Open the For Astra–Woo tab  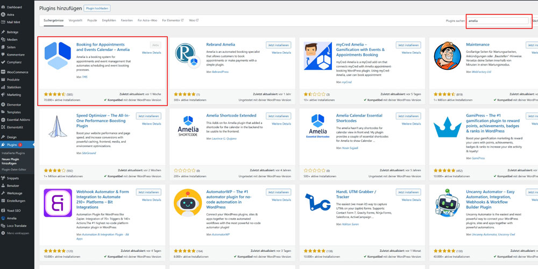(147, 20)
